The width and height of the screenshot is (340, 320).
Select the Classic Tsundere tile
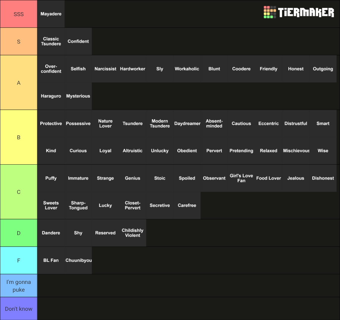click(51, 41)
